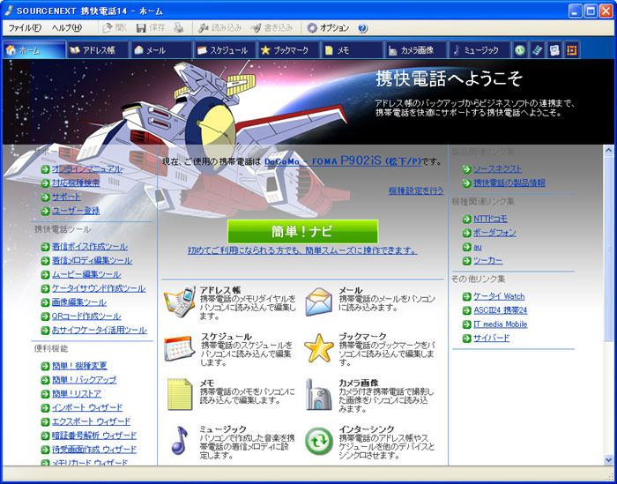This screenshot has height=484, width=617.
Task: Click the green sync icon tab
Action: point(520,50)
